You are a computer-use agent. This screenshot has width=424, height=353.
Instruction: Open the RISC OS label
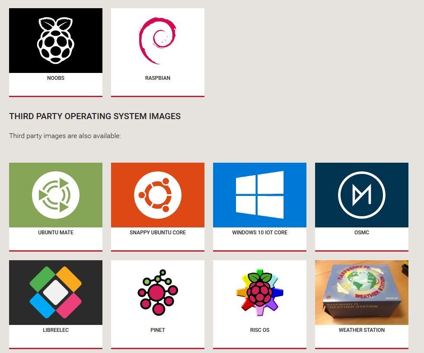point(259,330)
